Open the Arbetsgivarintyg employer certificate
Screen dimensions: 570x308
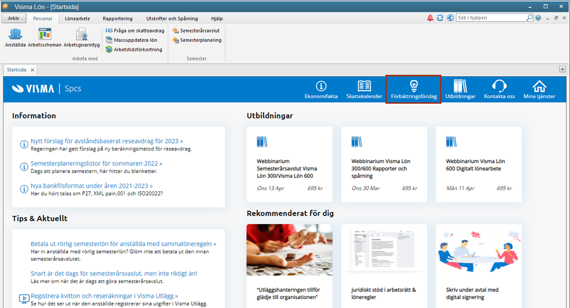pos(82,38)
